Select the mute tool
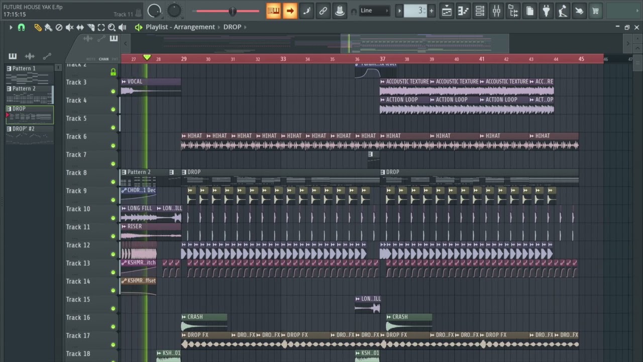This screenshot has width=643, height=362. click(x=69, y=27)
